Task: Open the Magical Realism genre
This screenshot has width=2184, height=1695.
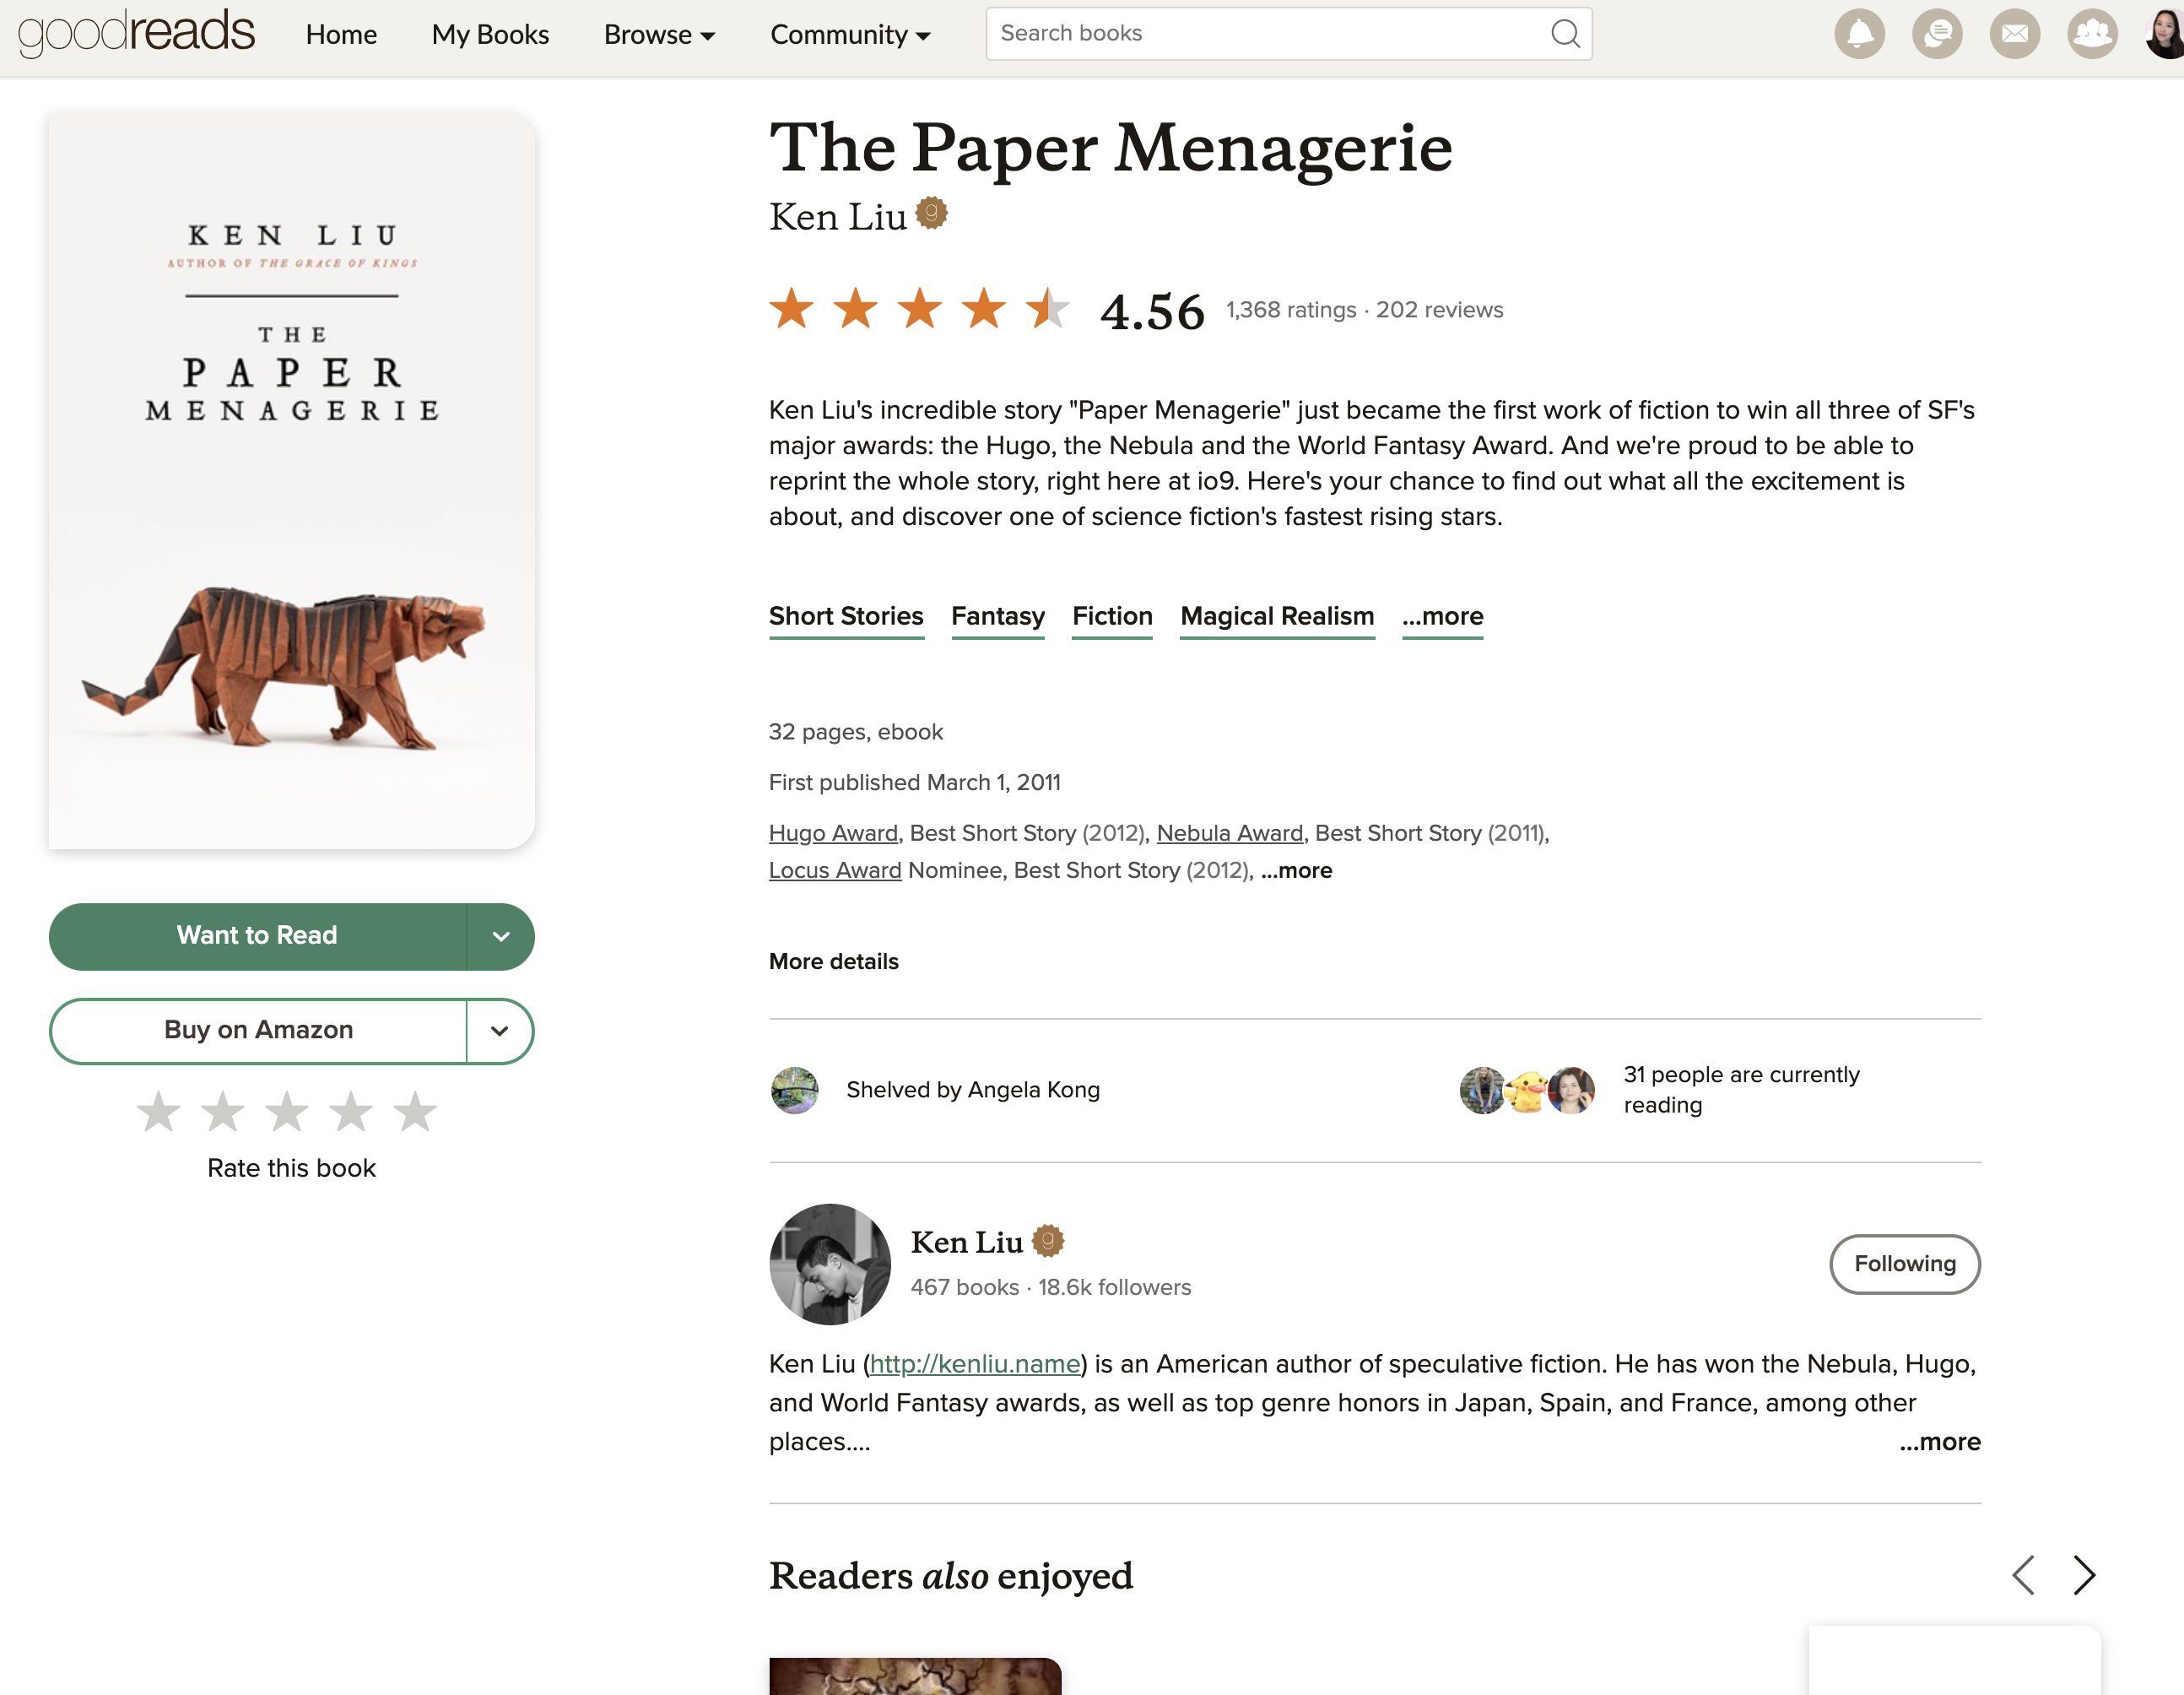Action: tap(1277, 617)
